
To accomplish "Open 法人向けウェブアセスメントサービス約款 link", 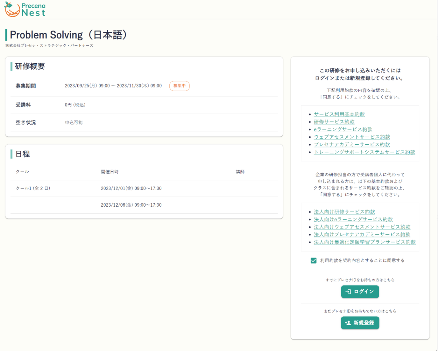I will coord(362,227).
